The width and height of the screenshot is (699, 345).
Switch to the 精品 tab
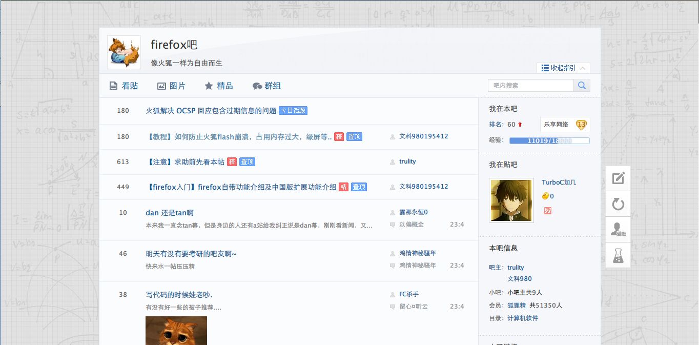tap(219, 86)
